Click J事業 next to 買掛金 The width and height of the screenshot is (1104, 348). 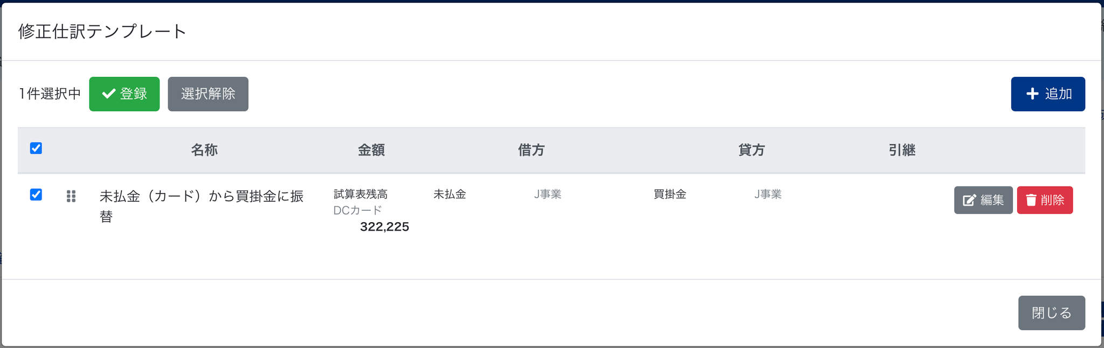point(768,194)
